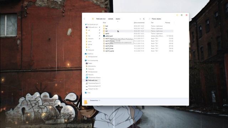Screen dimensions: 228x128
Task: Sort files by the Имя column
Action: [x=104, y=23]
